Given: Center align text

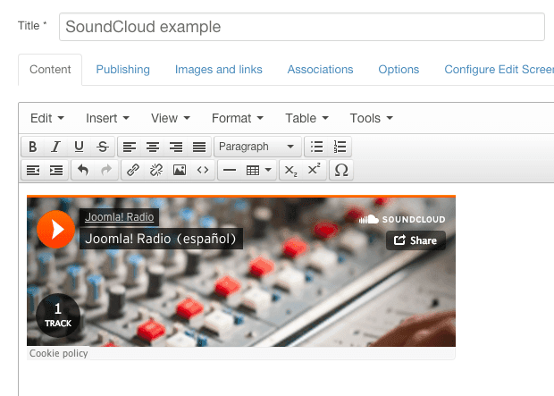Looking at the screenshot, I should pyautogui.click(x=153, y=147).
